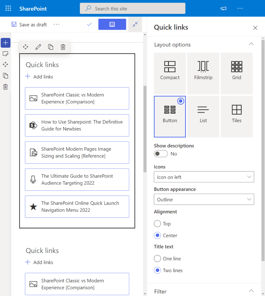This screenshot has height=296, width=265.
Task: Open the header more options ellipsis
Action: coord(240,8)
